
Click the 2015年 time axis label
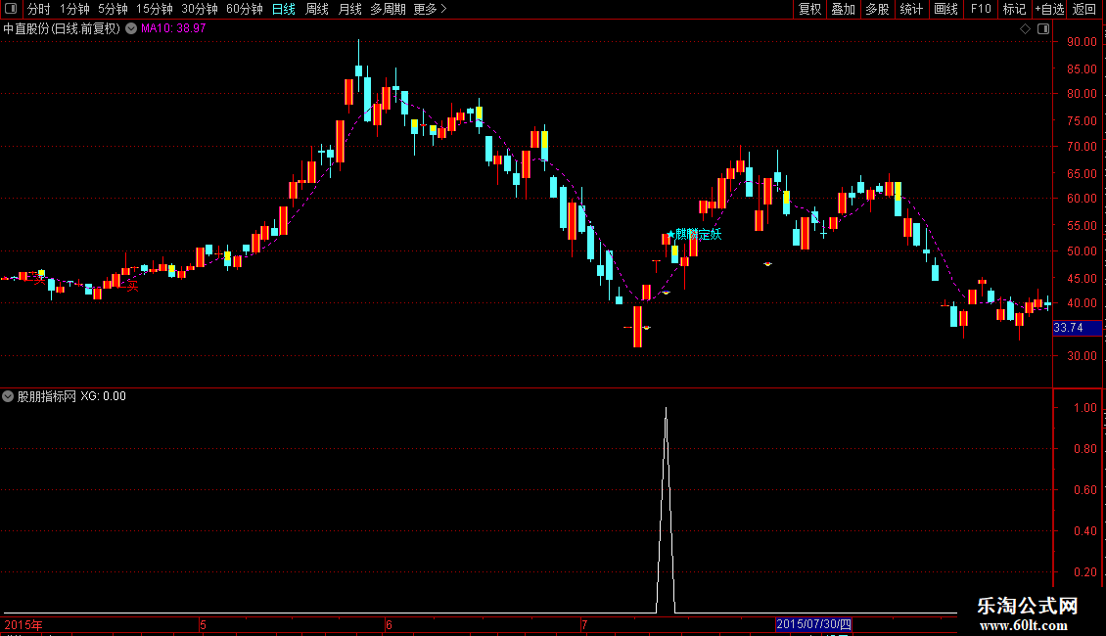pos(23,624)
